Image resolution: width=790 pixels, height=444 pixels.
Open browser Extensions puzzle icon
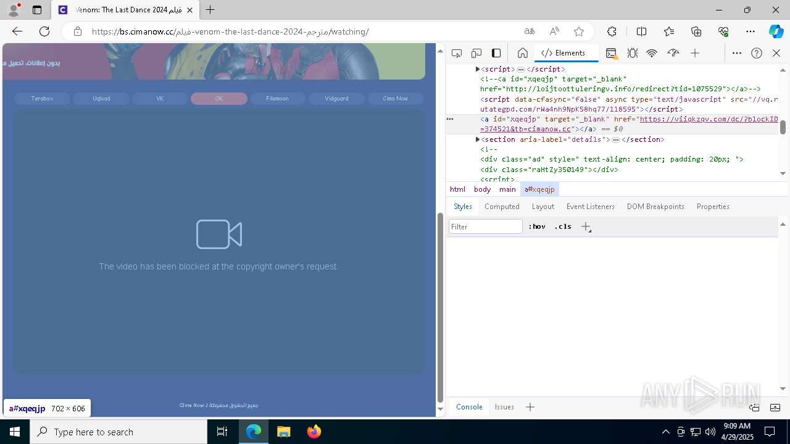tap(612, 31)
